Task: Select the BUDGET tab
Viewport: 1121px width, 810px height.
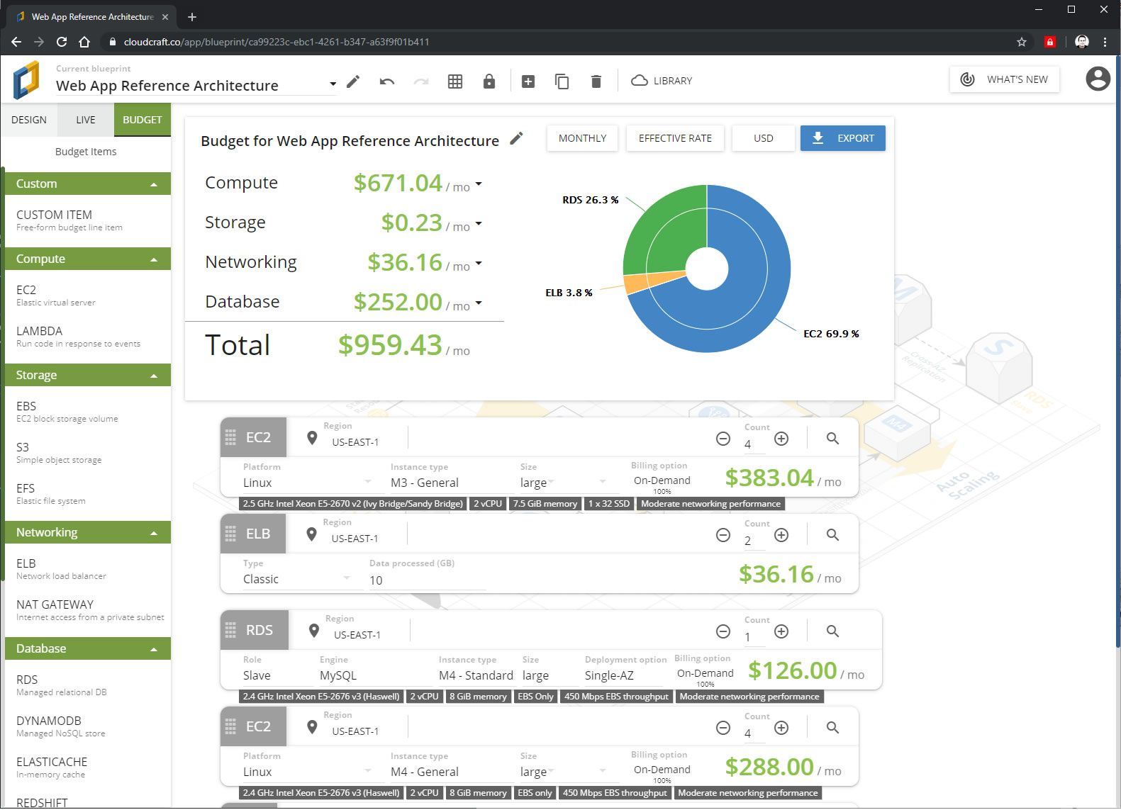Action: (x=143, y=120)
